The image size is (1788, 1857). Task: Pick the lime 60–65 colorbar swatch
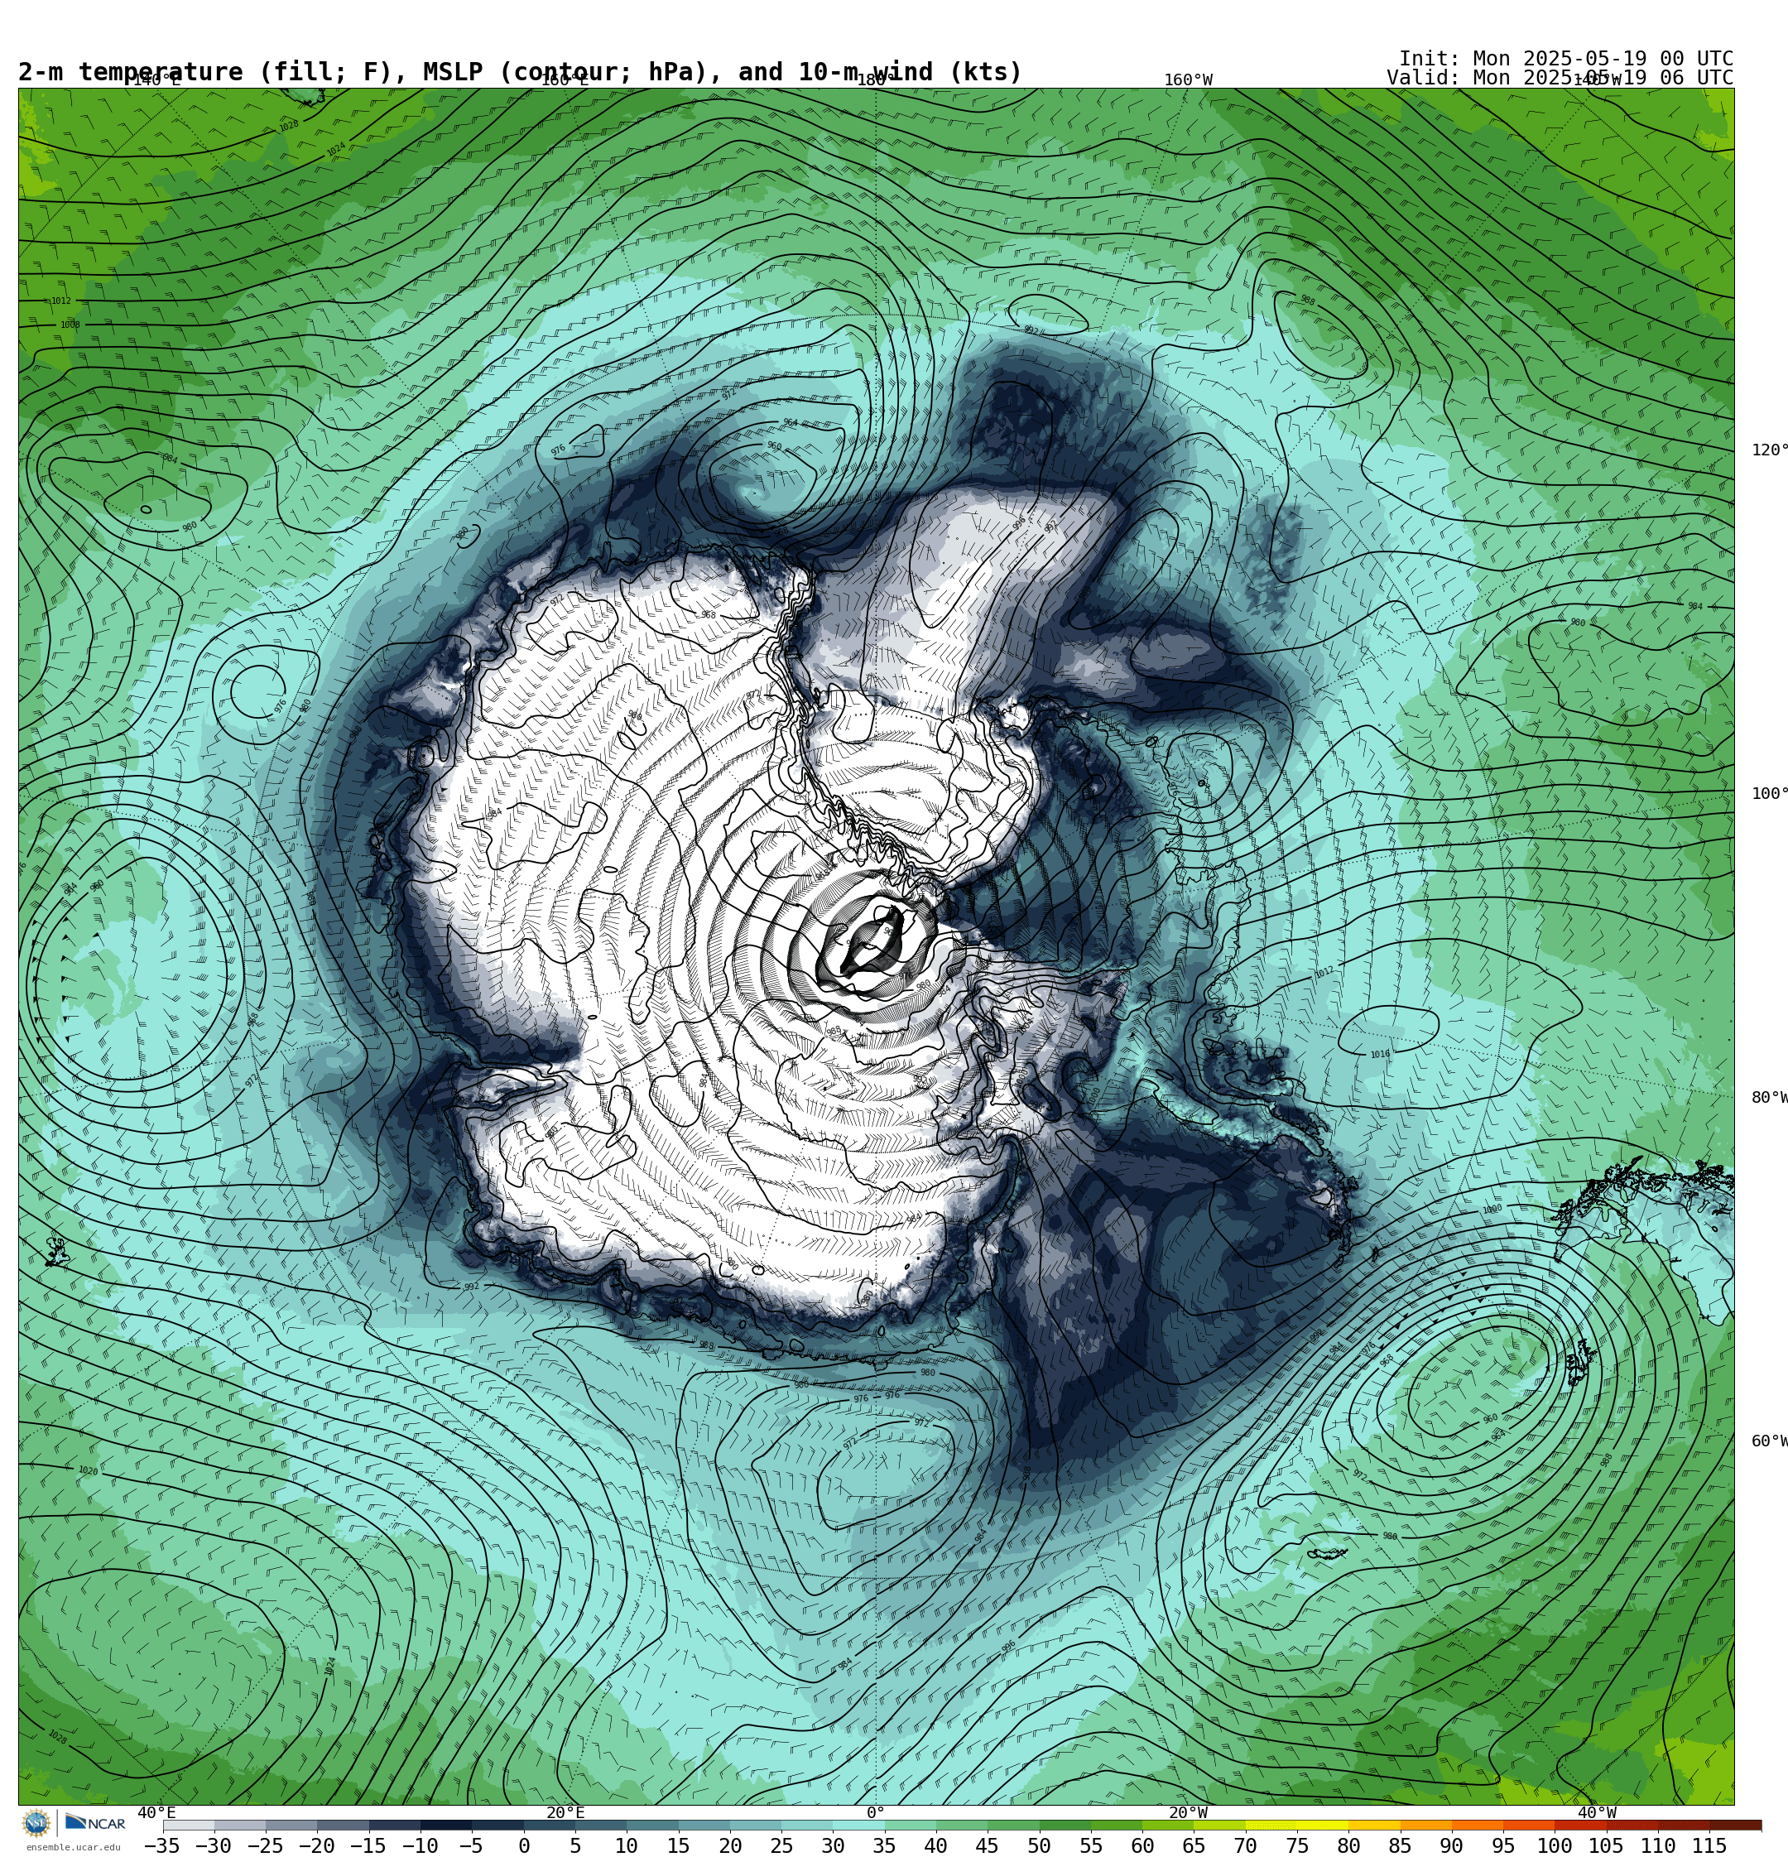tap(1168, 1825)
